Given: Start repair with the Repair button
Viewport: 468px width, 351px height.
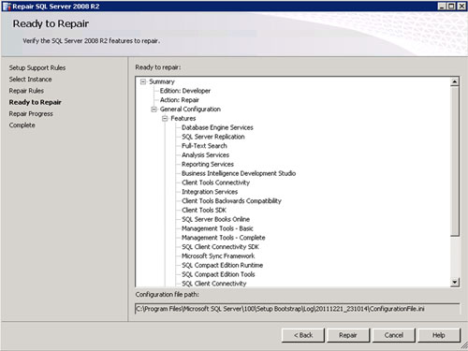Looking at the screenshot, I should pyautogui.click(x=348, y=335).
